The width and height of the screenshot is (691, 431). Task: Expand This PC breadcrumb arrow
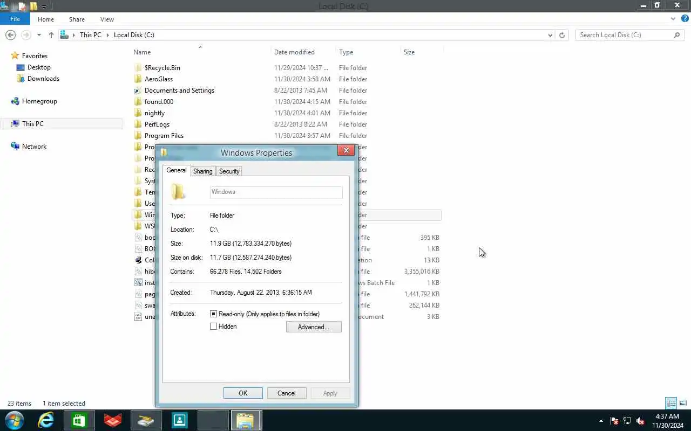[108, 35]
